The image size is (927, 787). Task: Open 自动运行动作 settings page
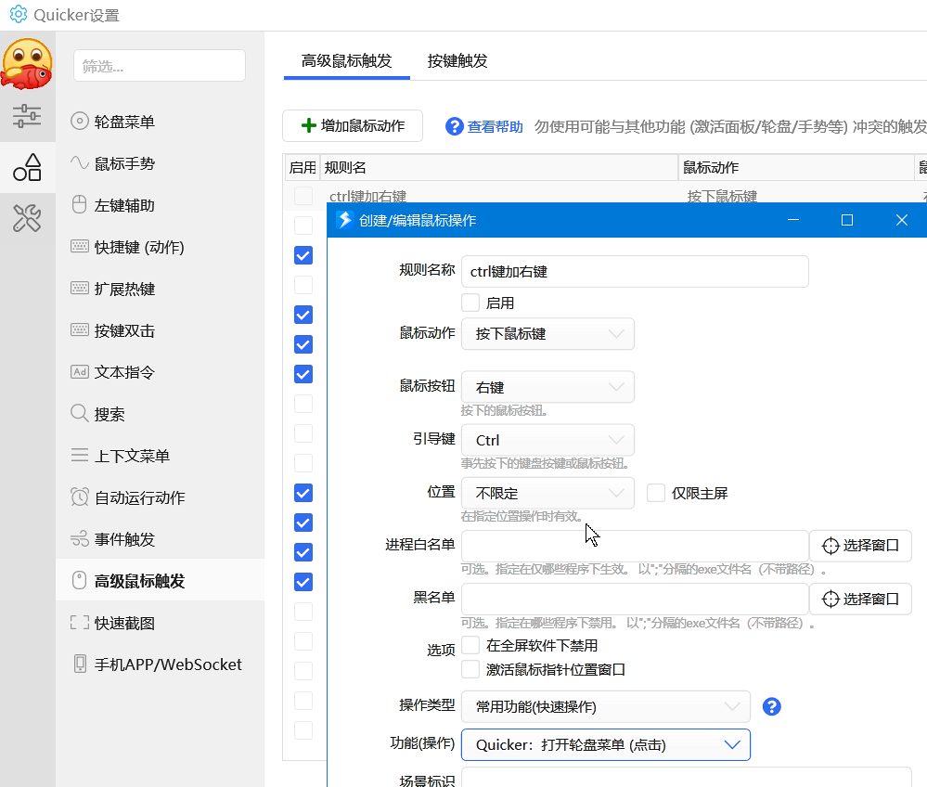click(x=161, y=497)
